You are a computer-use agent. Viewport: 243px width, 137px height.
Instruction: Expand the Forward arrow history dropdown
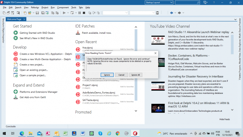point(183,13)
